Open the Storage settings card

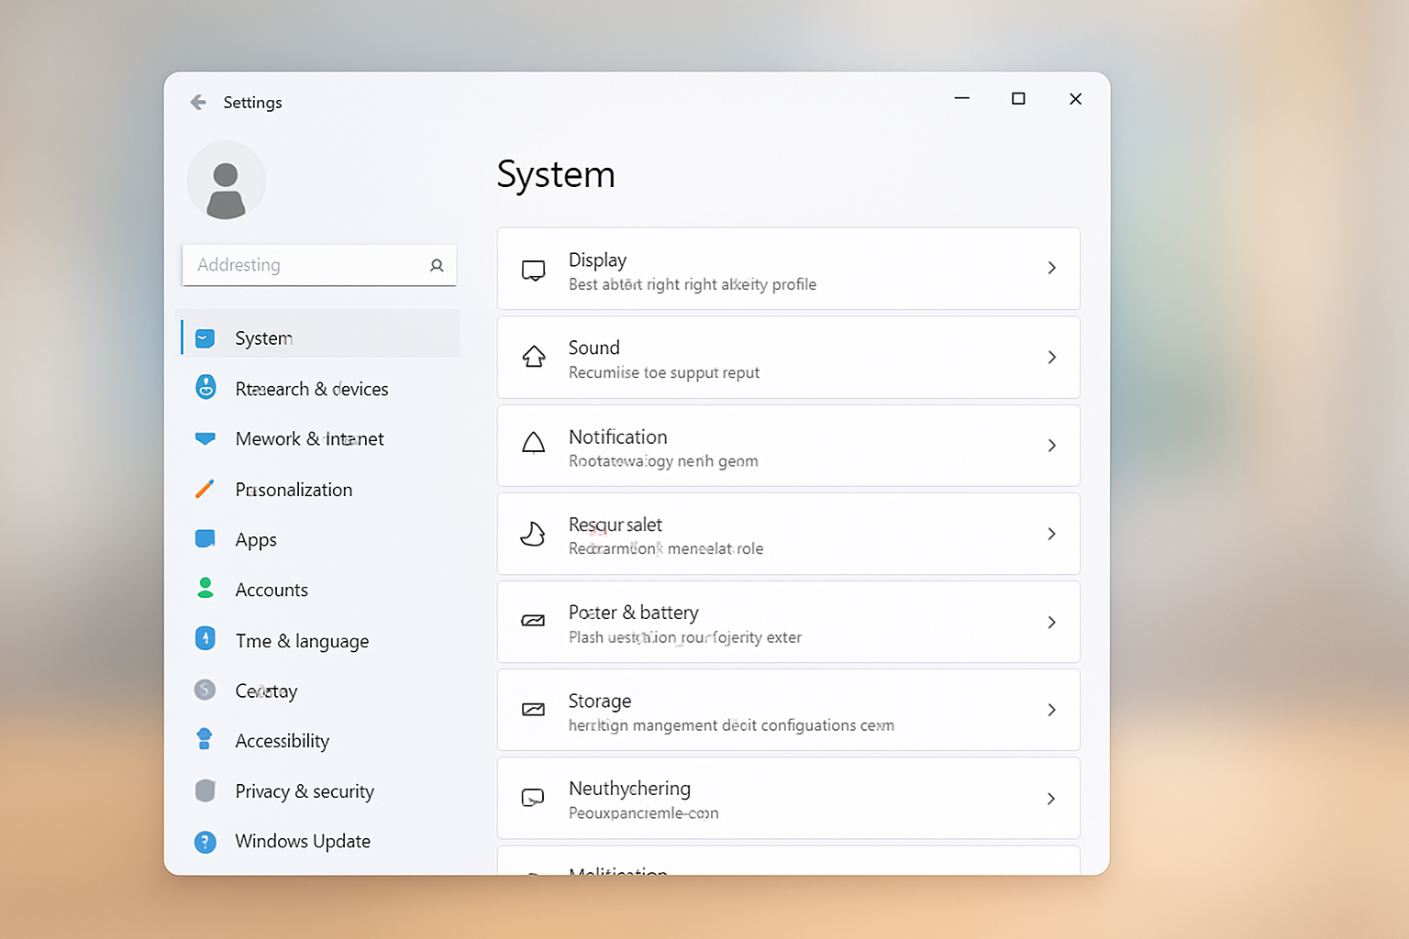tap(789, 710)
